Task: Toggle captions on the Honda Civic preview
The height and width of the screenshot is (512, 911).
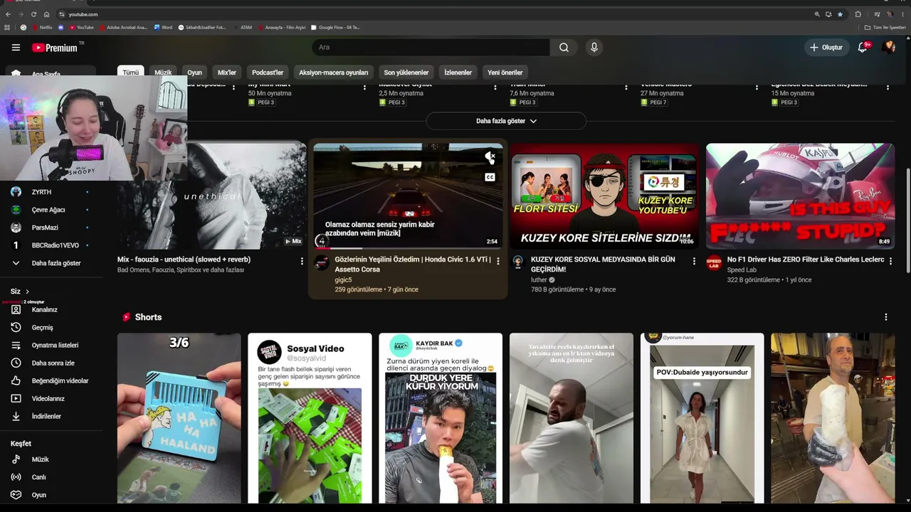Action: pos(490,177)
